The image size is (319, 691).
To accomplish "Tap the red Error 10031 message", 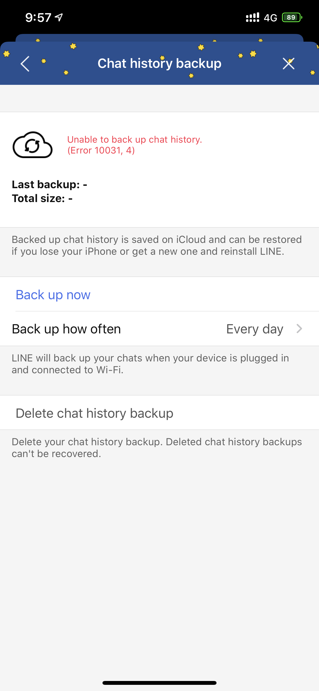I will coord(134,145).
